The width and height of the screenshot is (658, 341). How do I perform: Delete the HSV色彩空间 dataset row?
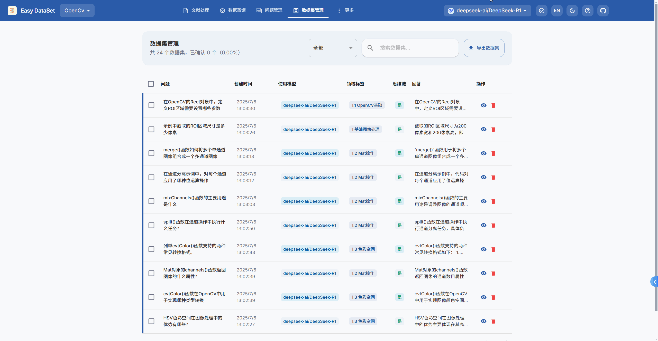pyautogui.click(x=493, y=321)
